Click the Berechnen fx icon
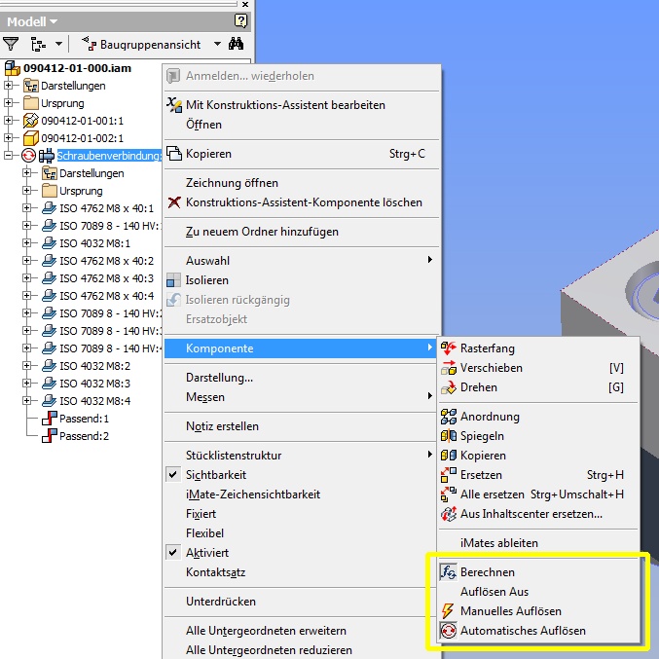The height and width of the screenshot is (659, 659). 449,572
